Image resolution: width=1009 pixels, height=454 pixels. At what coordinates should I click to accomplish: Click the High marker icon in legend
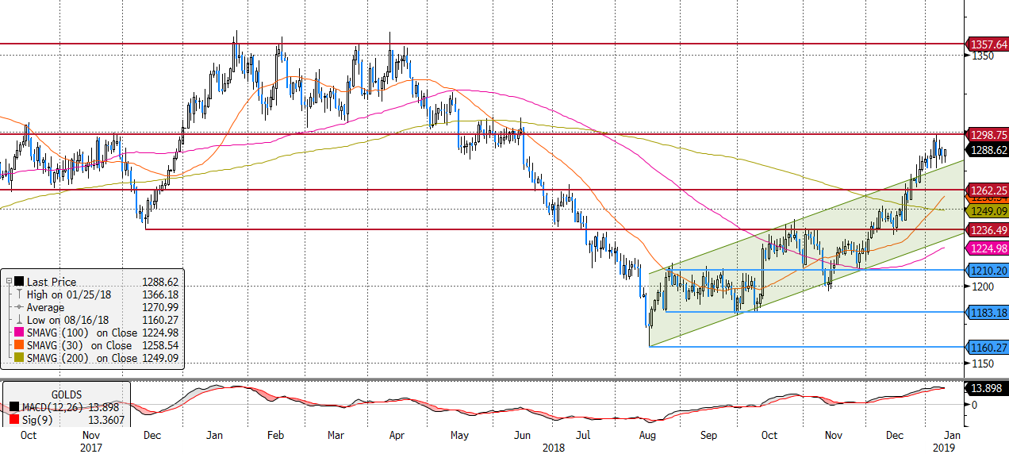19,294
